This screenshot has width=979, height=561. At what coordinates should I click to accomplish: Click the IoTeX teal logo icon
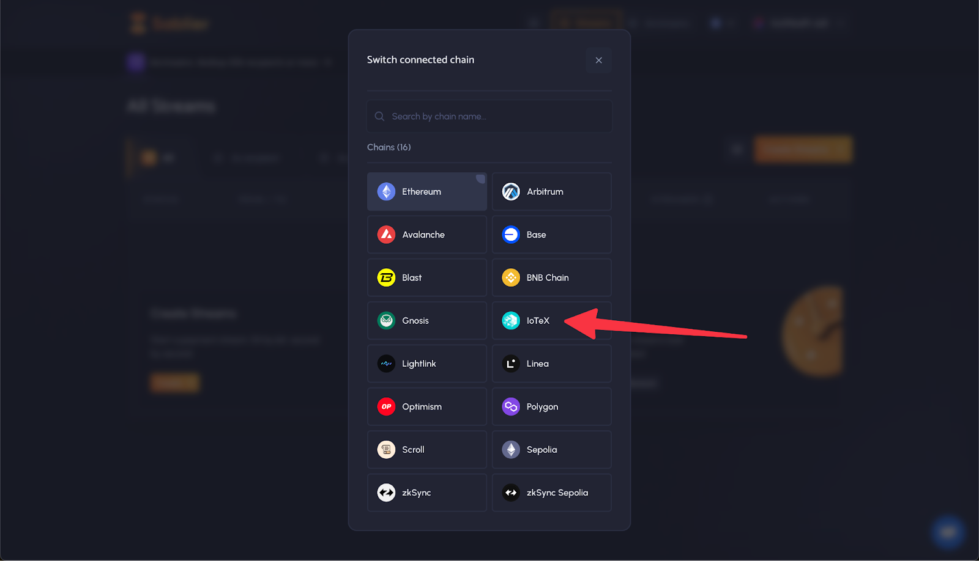pyautogui.click(x=511, y=321)
